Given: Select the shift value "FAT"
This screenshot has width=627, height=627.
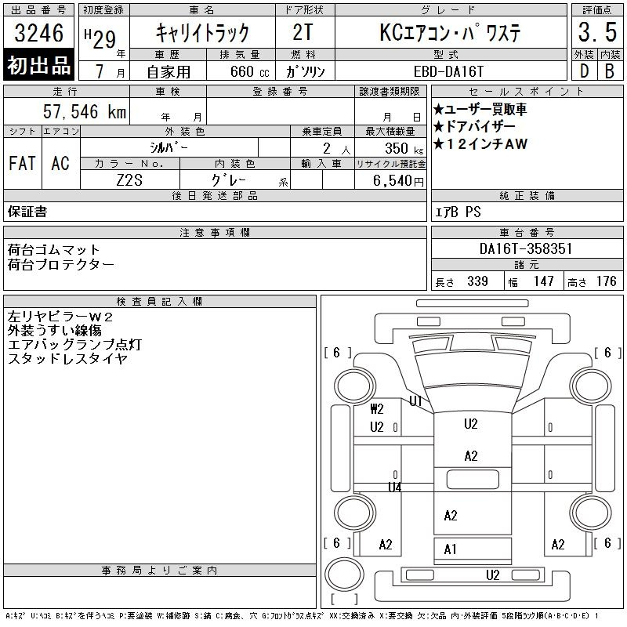Looking at the screenshot, I should [22, 163].
